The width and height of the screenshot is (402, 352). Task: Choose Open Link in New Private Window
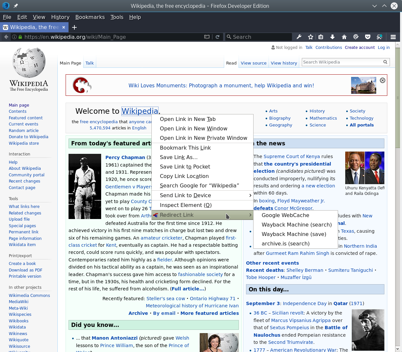pyautogui.click(x=202, y=138)
